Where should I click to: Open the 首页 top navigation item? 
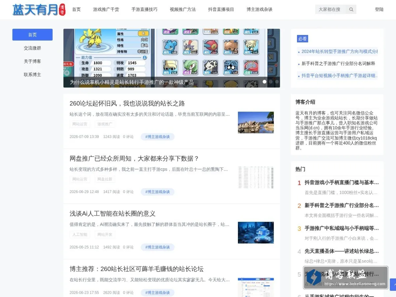(76, 10)
